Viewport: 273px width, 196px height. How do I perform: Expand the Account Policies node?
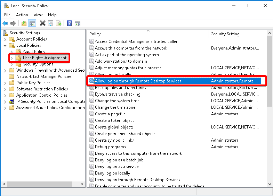(x=5, y=39)
